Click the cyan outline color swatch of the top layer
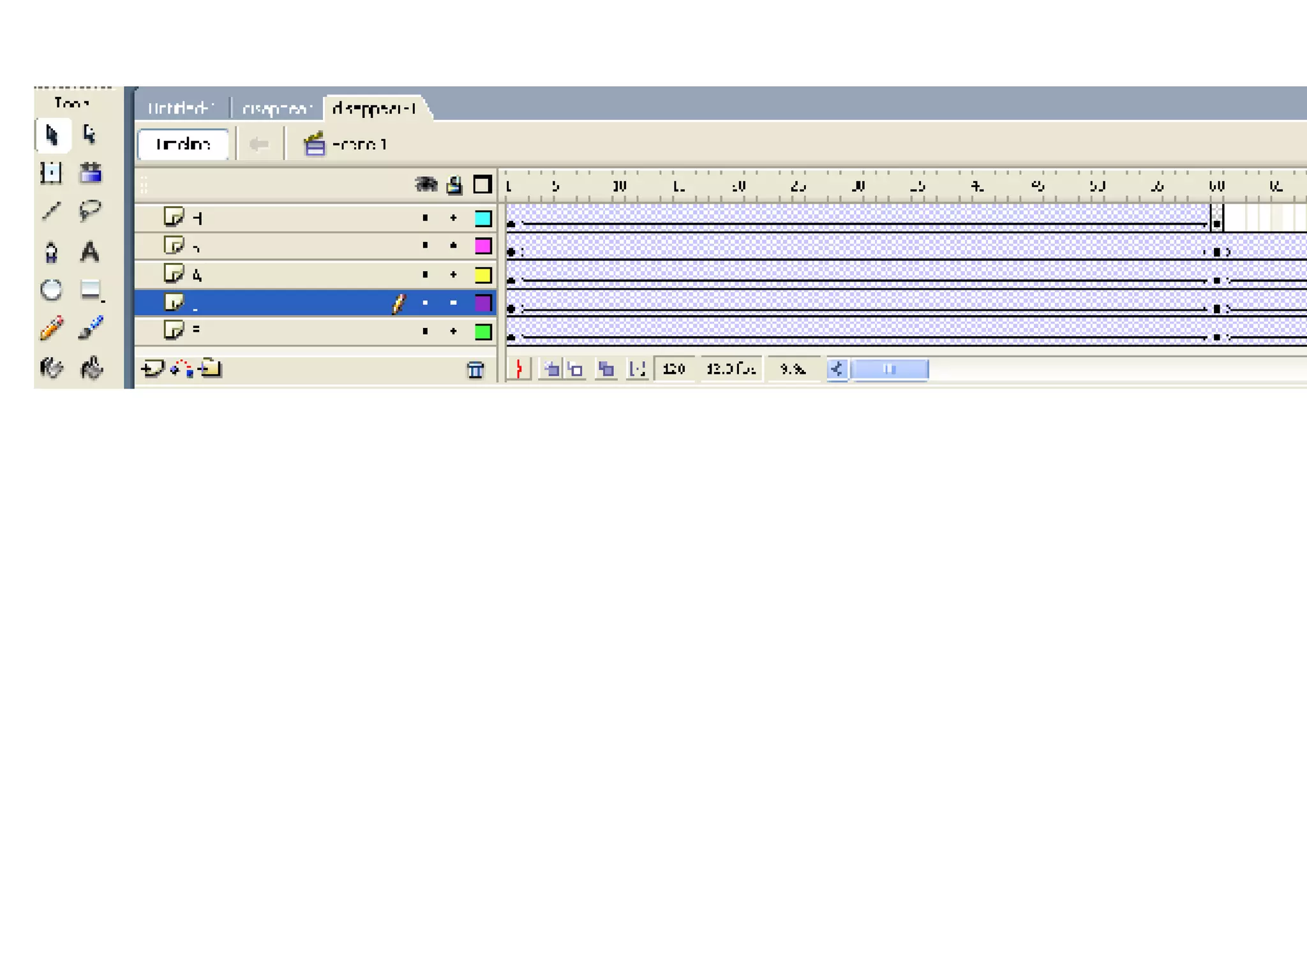1307x980 pixels. click(x=483, y=218)
